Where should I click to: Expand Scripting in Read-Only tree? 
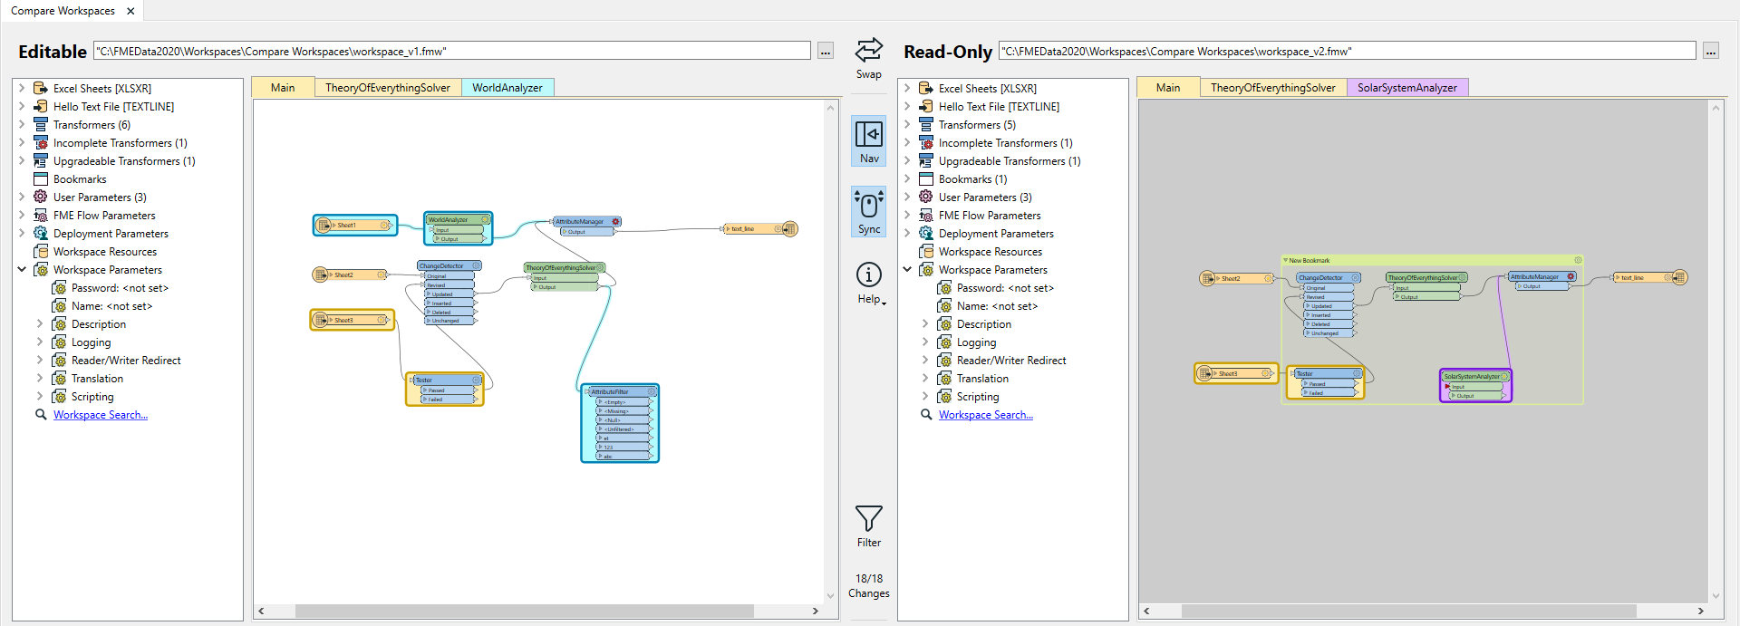click(x=925, y=396)
